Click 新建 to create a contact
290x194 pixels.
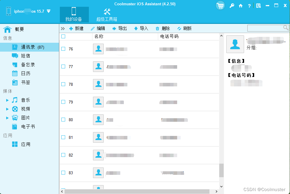click(76, 29)
